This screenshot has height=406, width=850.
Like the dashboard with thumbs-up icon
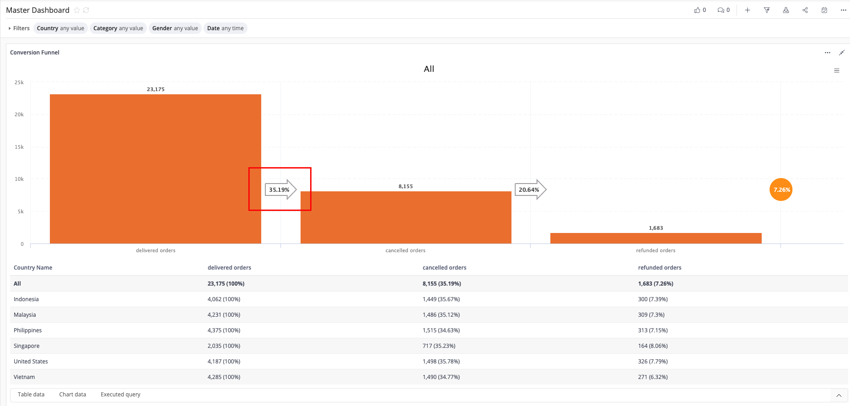coord(697,10)
